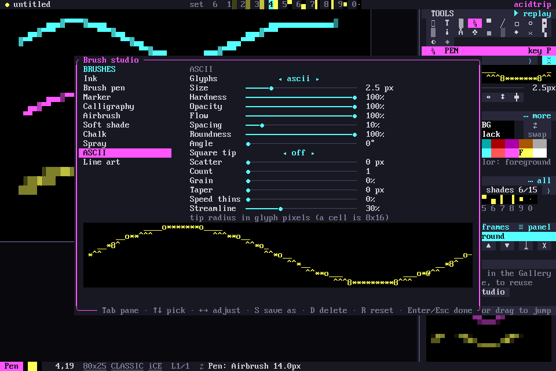This screenshot has height=371, width=556.
Task: Open the '… more' options link
Action: pos(537,116)
